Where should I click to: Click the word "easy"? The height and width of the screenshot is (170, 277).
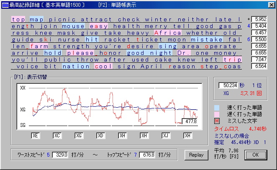coord(99,26)
